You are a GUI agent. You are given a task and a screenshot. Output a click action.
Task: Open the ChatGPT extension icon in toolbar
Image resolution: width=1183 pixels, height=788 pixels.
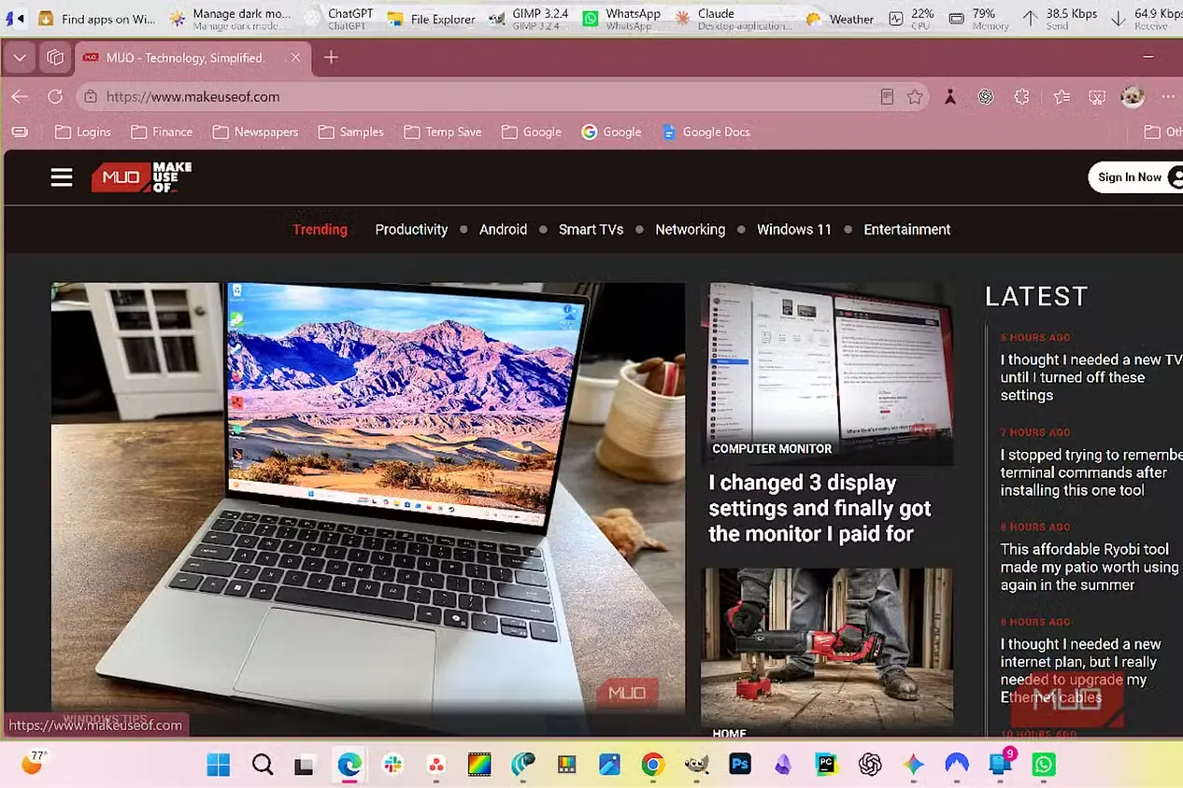[986, 96]
